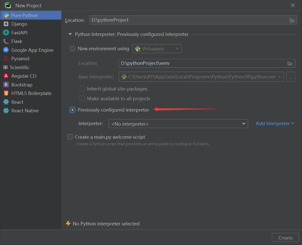
Task: Open the Add Interpreter dropdown
Action: (275, 123)
